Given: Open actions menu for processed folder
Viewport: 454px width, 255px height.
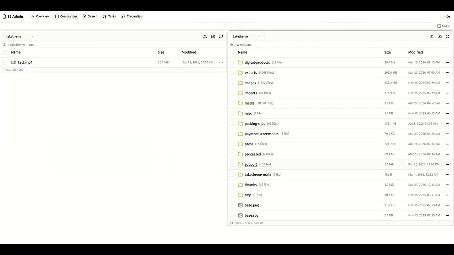Looking at the screenshot, I should (448, 154).
